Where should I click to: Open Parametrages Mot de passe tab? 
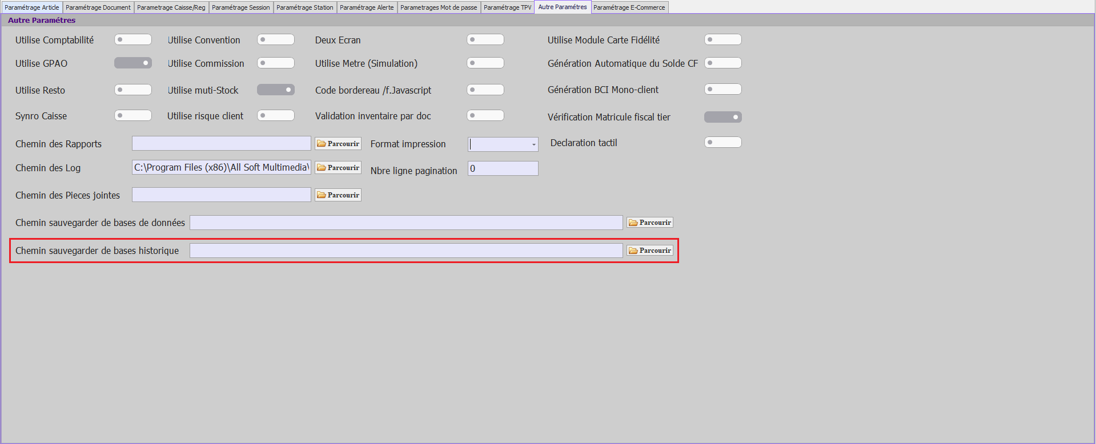click(439, 7)
